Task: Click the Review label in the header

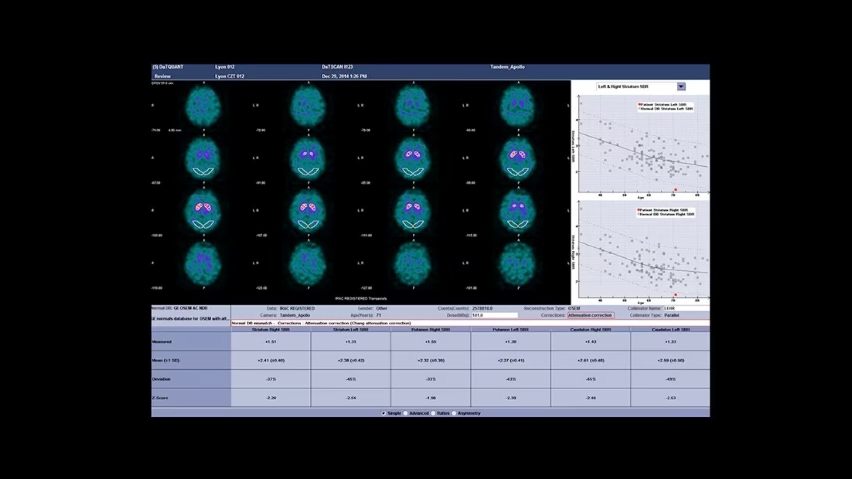Action: tap(162, 76)
